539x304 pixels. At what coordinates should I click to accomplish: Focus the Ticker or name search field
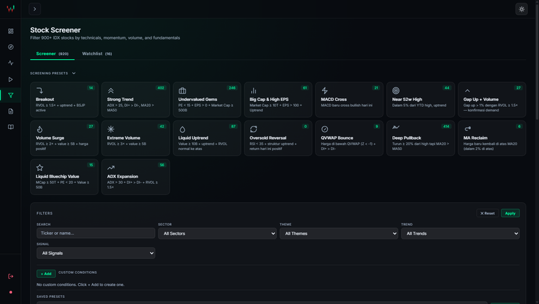click(96, 233)
